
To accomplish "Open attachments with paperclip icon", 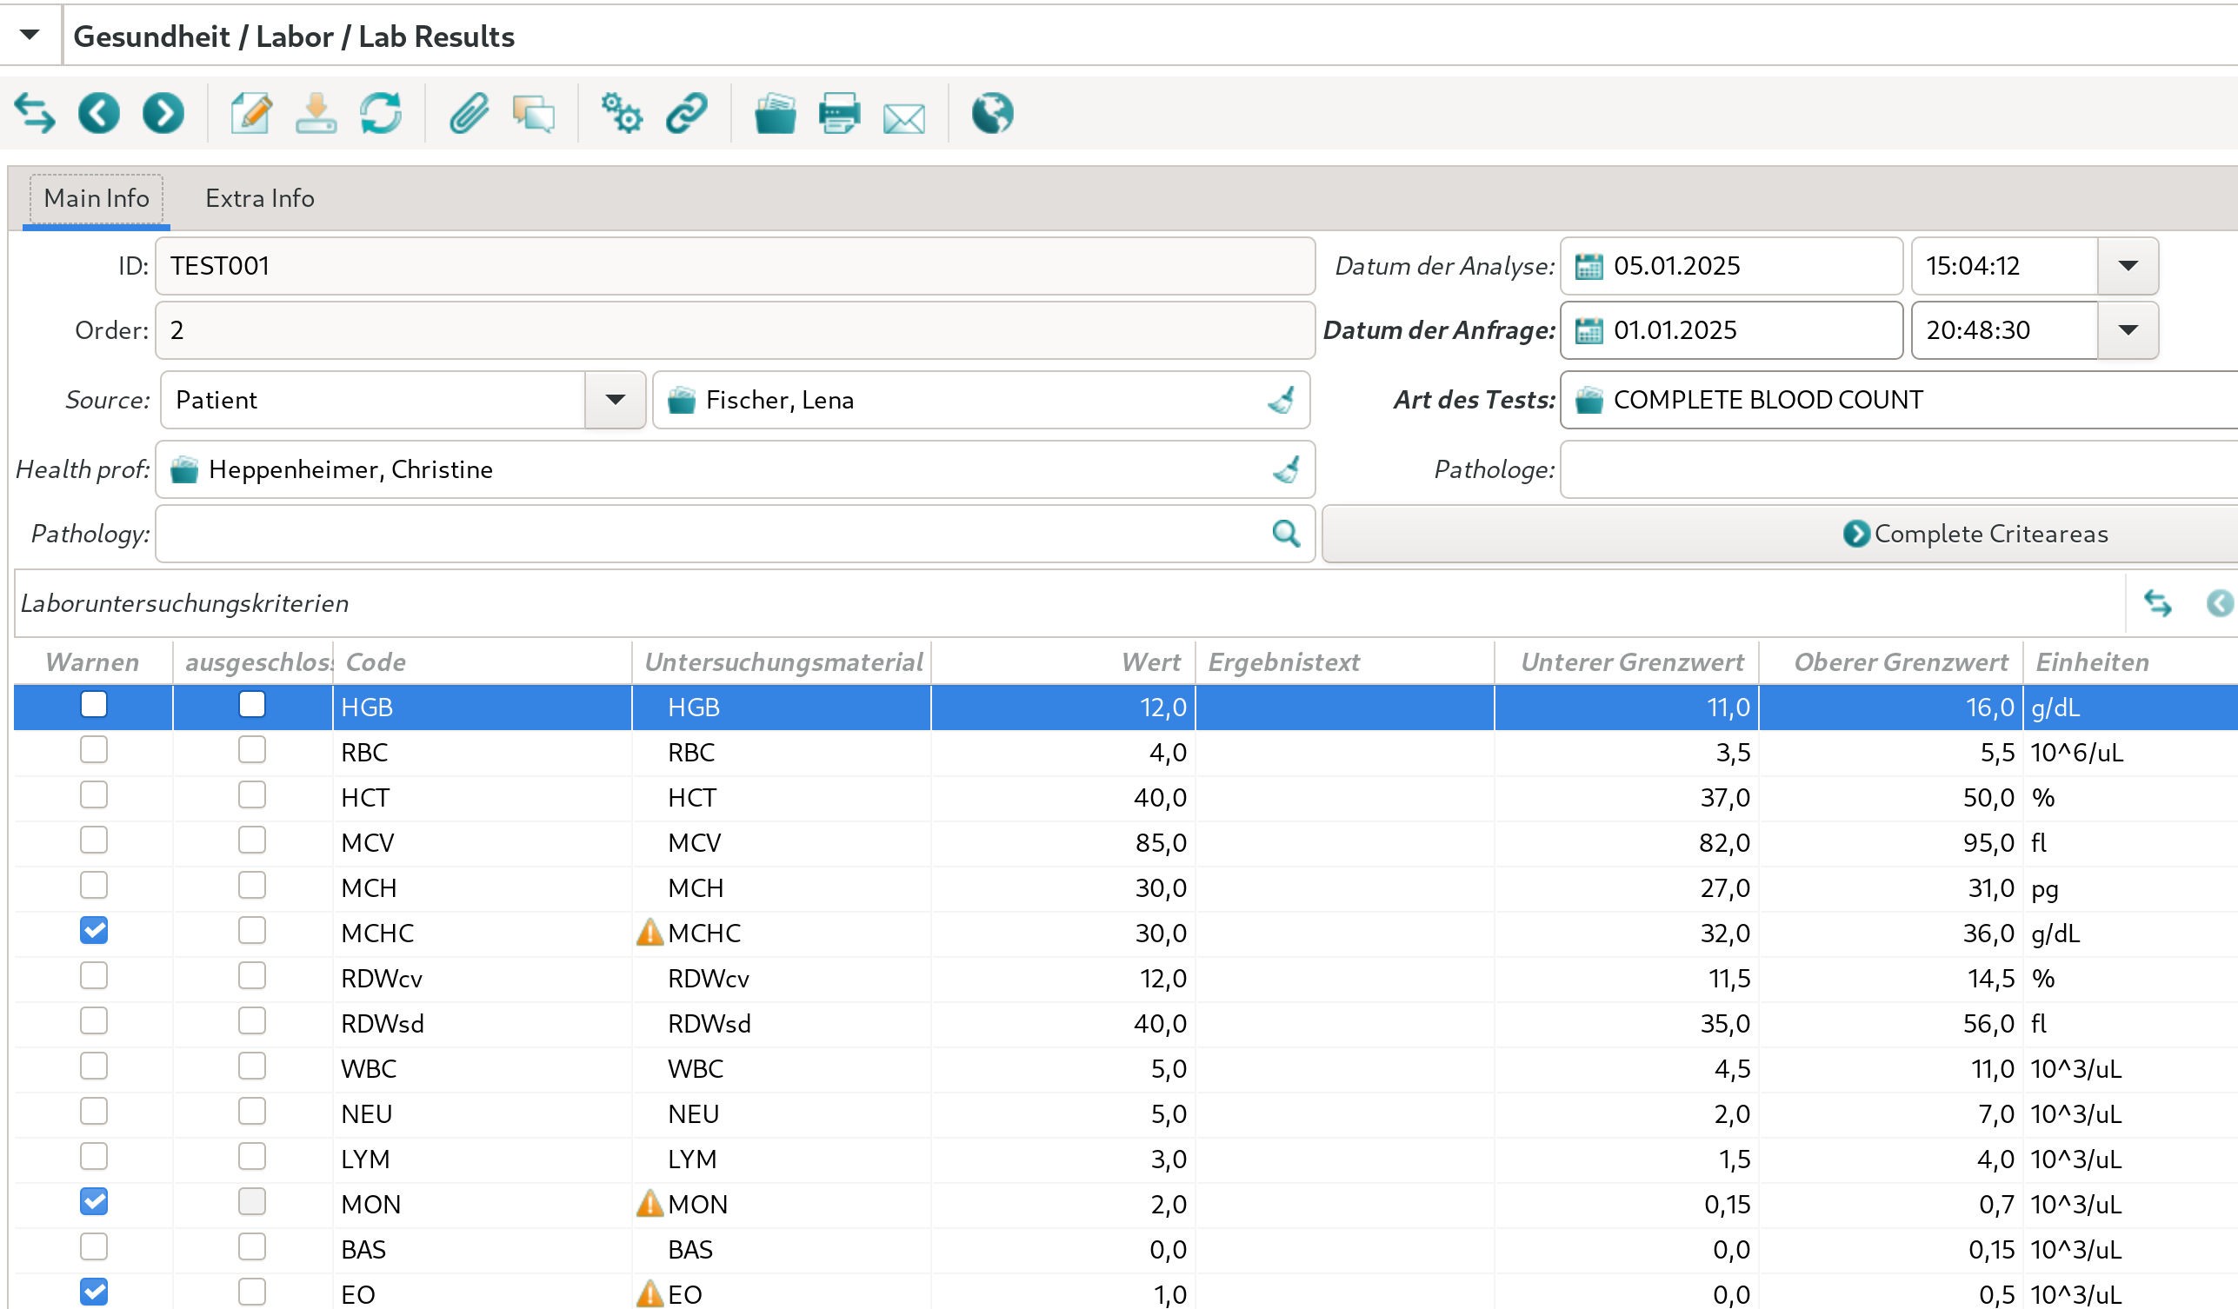I will (x=468, y=114).
